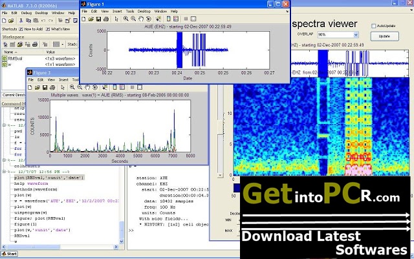Click the Update button in spectra viewer
The height and width of the screenshot is (259, 414).
pyautogui.click(x=384, y=36)
